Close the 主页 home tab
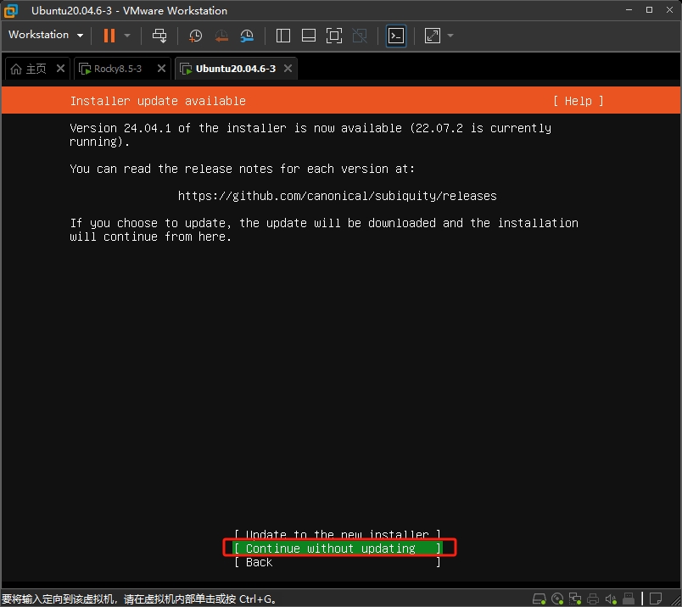The width and height of the screenshot is (682, 607). pos(61,69)
